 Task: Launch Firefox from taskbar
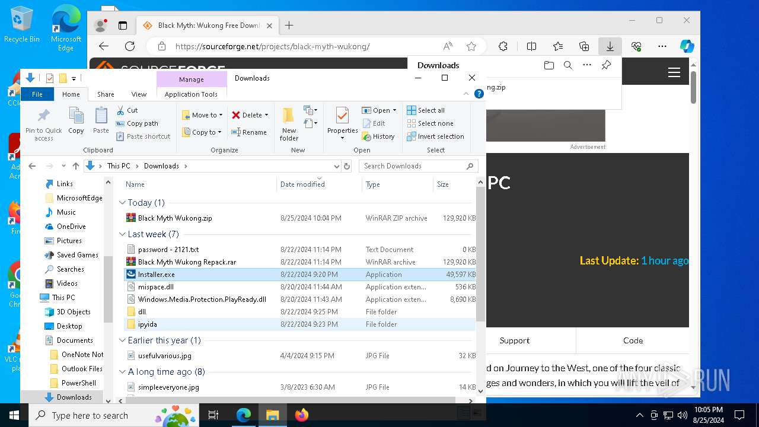click(302, 415)
